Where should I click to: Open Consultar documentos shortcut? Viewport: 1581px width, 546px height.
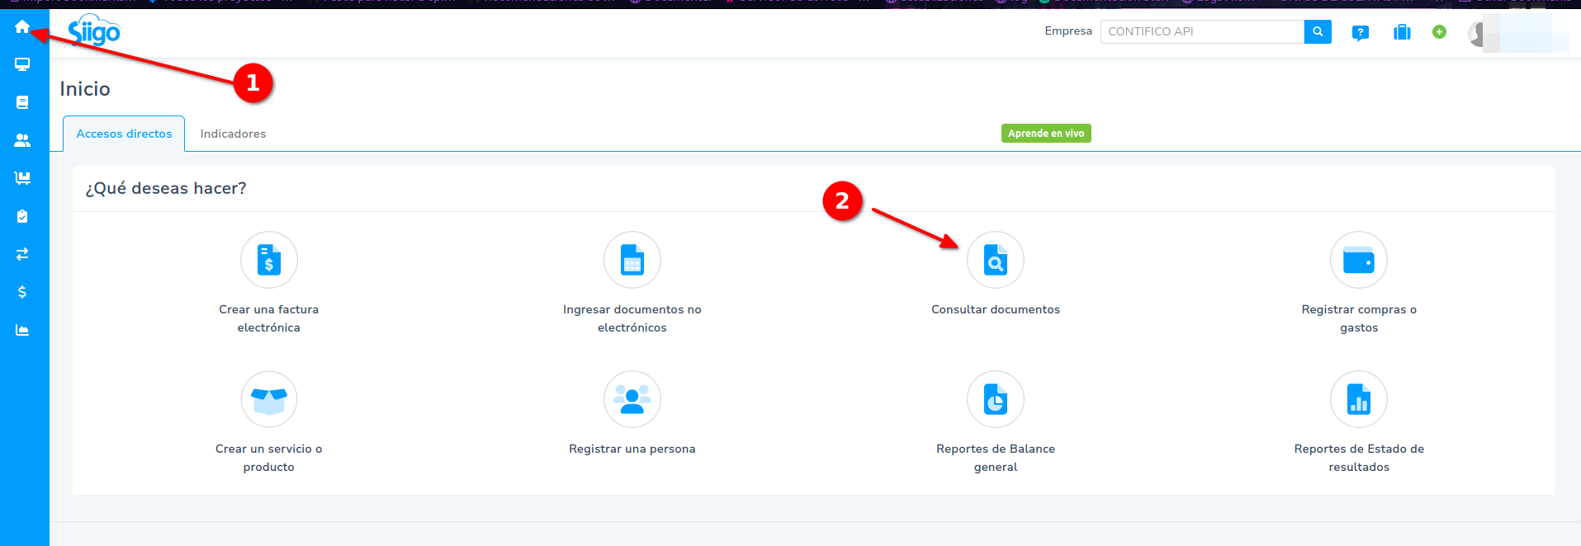point(995,261)
